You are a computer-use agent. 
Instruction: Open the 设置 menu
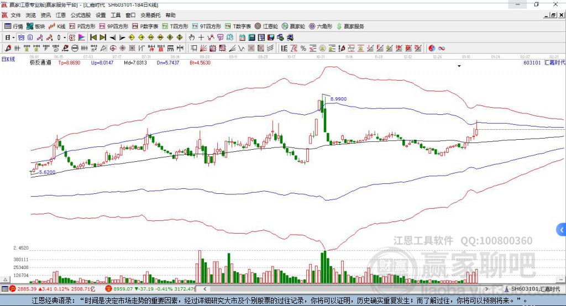[x=101, y=15]
